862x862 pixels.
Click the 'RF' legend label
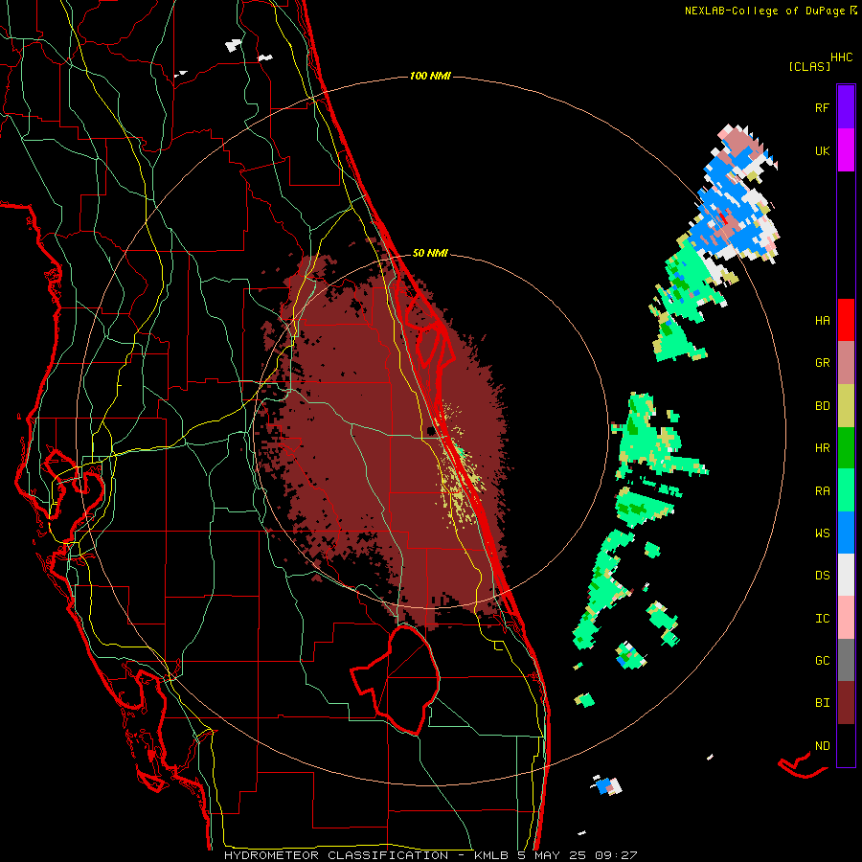822,107
